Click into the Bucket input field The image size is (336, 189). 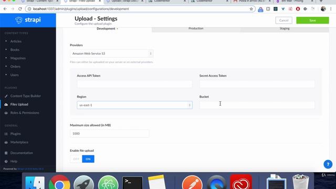(x=257, y=105)
